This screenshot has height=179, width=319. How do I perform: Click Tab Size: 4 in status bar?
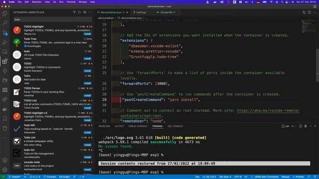[x=225, y=177]
